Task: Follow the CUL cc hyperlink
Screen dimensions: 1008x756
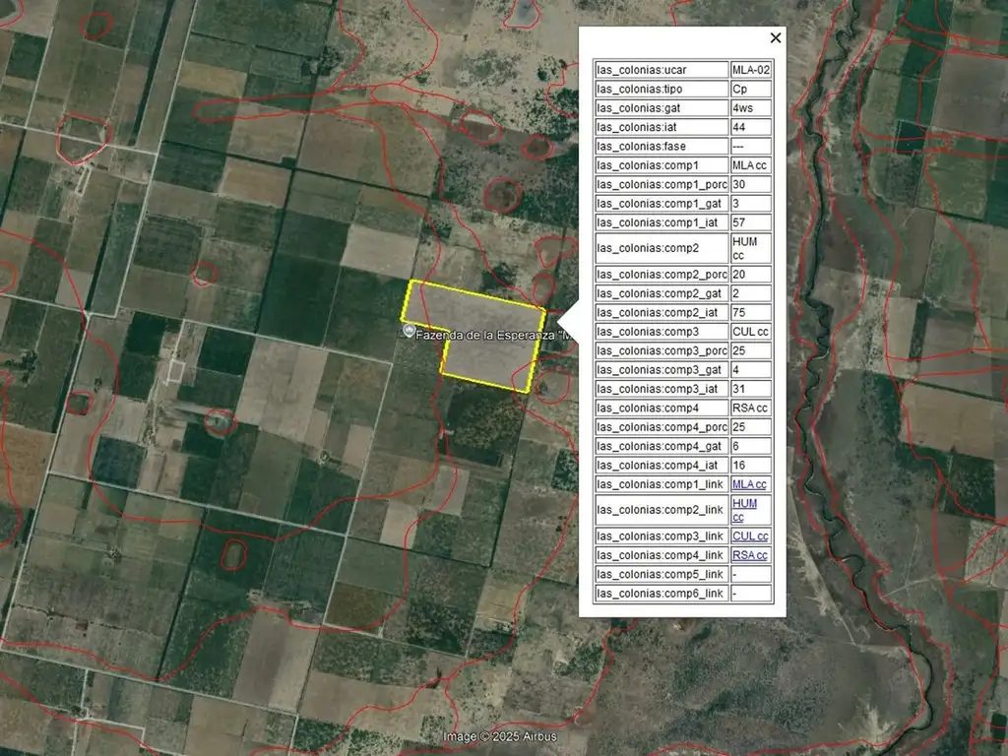Action: 749,536
